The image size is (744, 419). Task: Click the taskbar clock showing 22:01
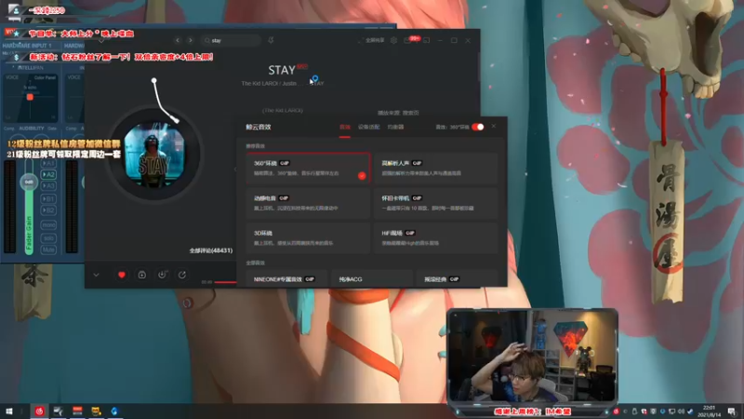pyautogui.click(x=709, y=412)
